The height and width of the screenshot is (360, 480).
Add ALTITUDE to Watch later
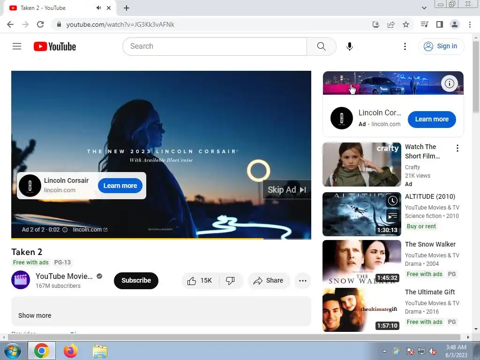(x=392, y=201)
